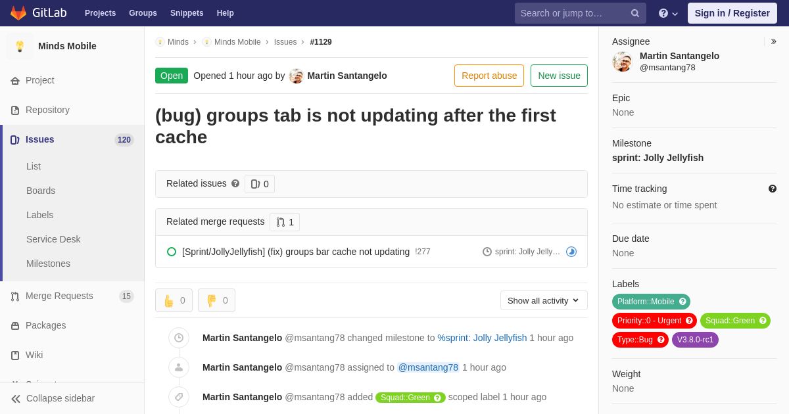Open Groups in top navigation
The width and height of the screenshot is (789, 414).
coord(143,13)
